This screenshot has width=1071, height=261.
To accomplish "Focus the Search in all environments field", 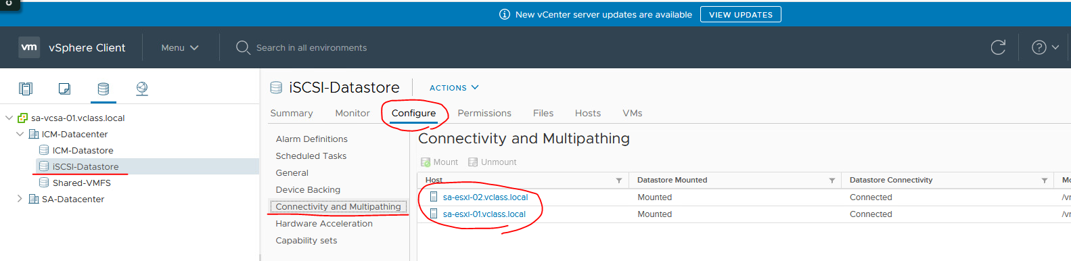I will (x=311, y=47).
